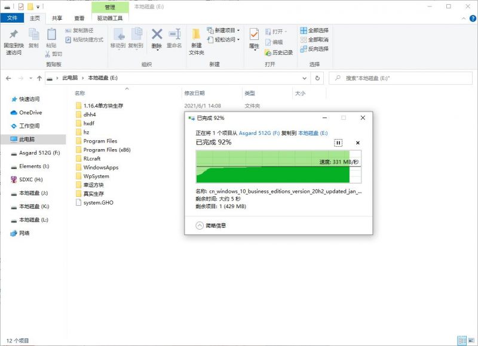
Task: Switch to the Share ribbon tab
Action: [57, 18]
